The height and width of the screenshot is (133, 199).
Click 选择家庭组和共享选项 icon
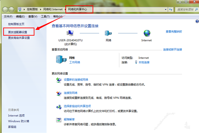coord(59,107)
